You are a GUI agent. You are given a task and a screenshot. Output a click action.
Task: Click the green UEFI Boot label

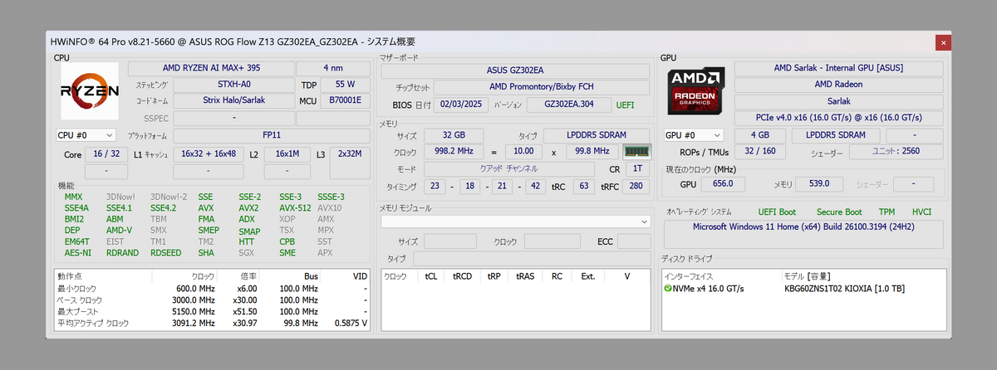tap(777, 212)
